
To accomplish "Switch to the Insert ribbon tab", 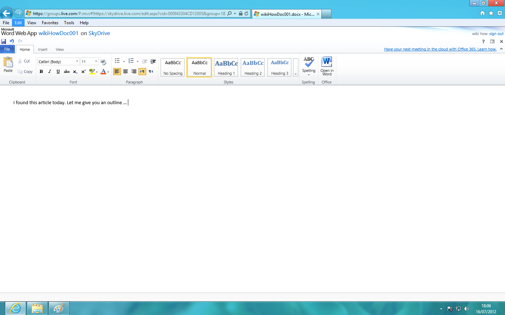I will [x=43, y=49].
